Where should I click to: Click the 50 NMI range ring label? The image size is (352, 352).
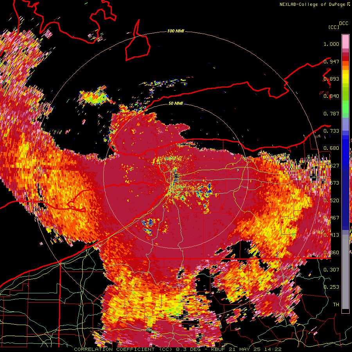[x=176, y=103]
